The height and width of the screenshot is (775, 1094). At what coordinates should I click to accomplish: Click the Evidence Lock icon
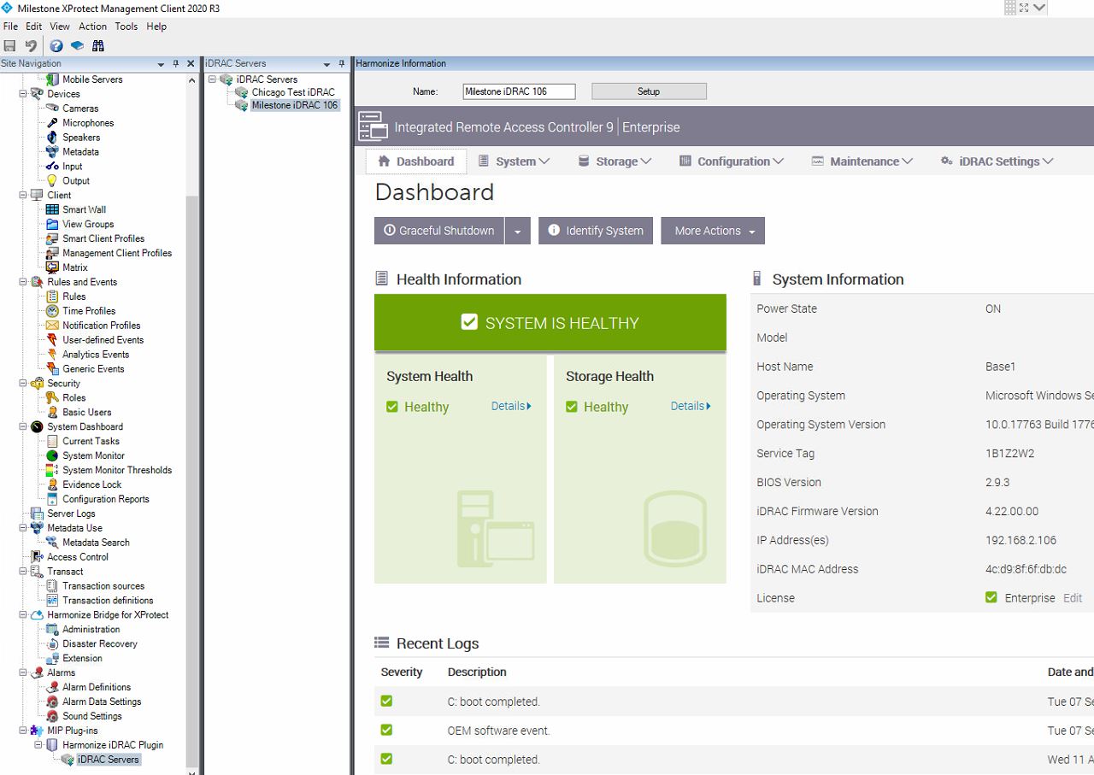53,484
